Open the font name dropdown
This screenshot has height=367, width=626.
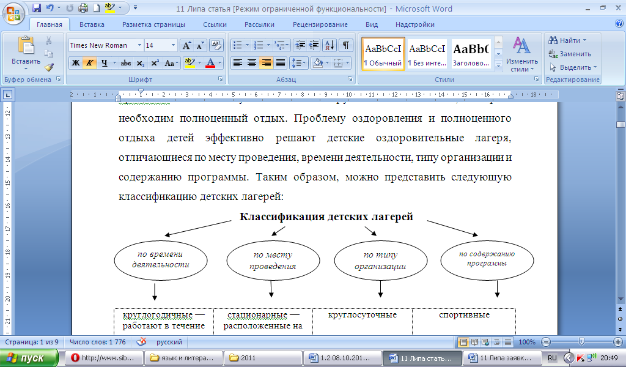(139, 45)
